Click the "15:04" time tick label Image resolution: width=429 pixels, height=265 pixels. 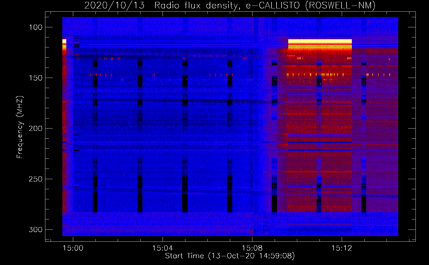coord(163,248)
